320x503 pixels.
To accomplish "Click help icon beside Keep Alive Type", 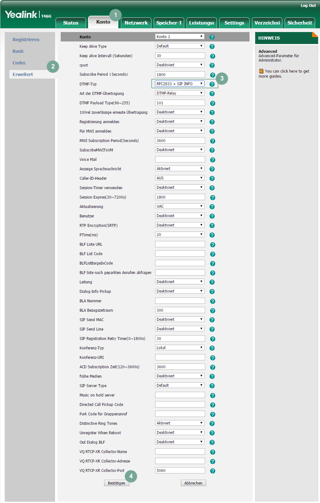I will [x=212, y=46].
